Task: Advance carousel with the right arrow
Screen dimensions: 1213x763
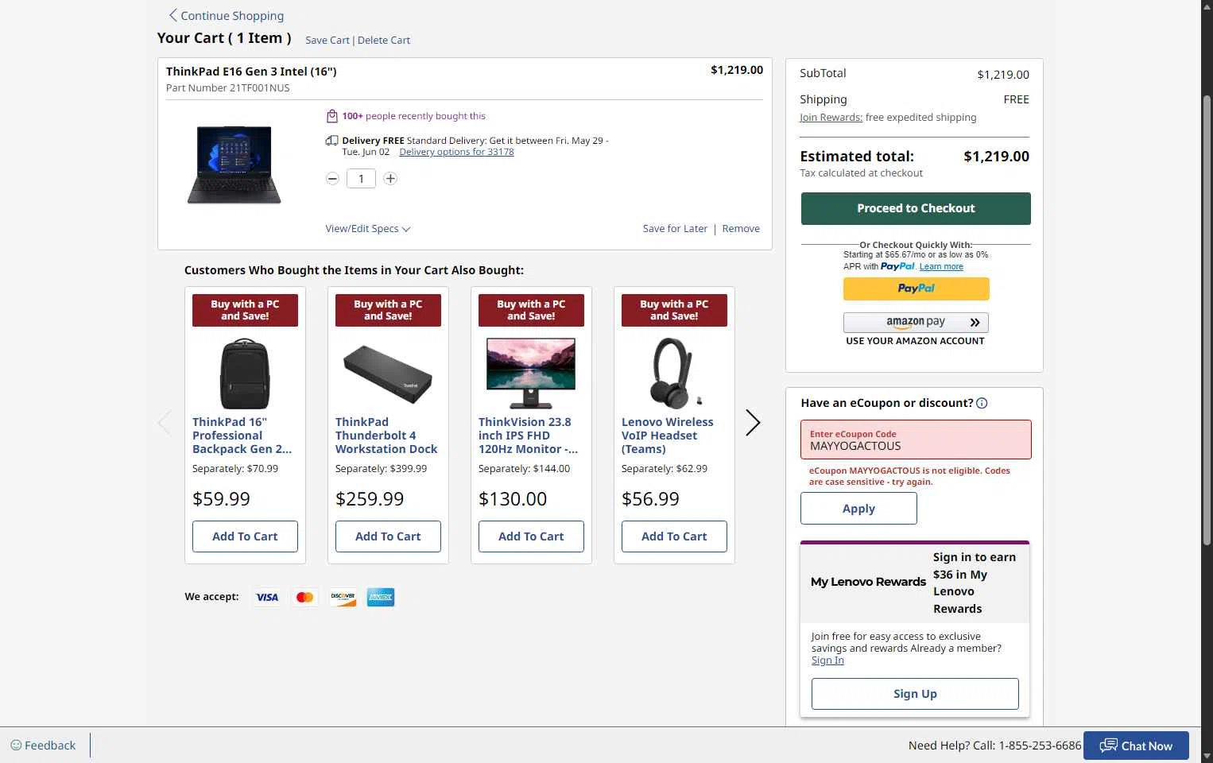Action: [x=753, y=423]
